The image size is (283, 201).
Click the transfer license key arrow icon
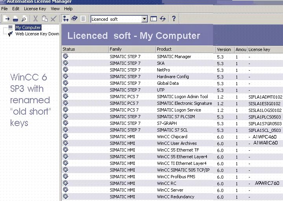pyautogui.click(x=7, y=18)
